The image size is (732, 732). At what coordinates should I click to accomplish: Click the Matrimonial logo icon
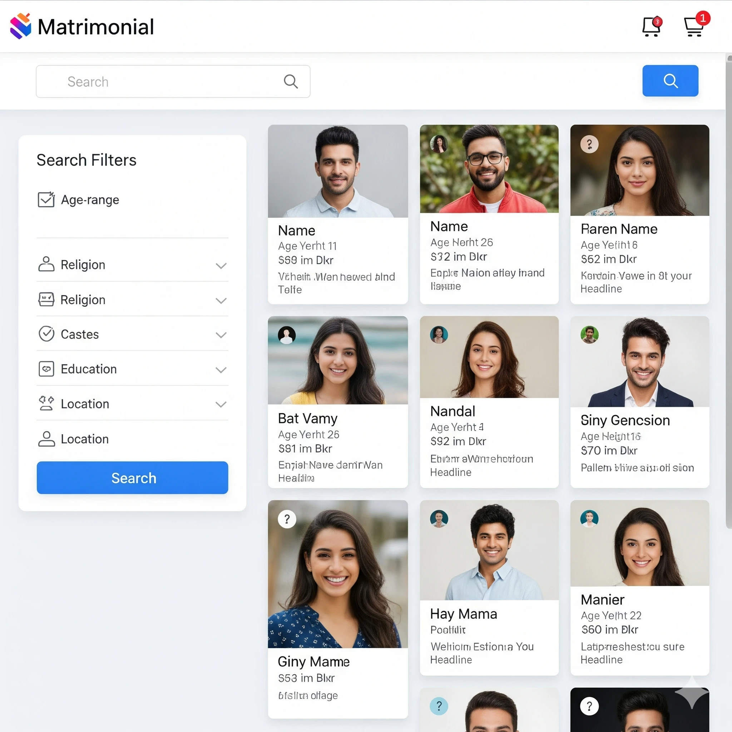21,26
